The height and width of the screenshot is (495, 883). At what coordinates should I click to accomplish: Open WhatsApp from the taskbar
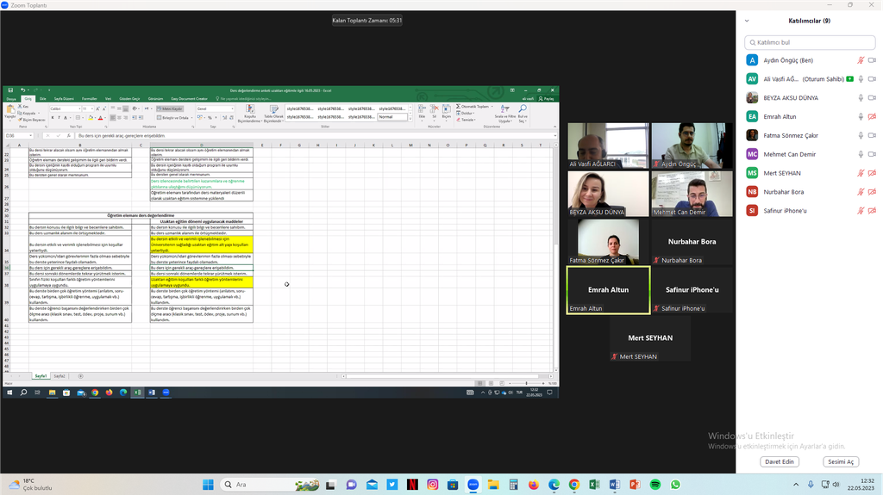point(675,485)
